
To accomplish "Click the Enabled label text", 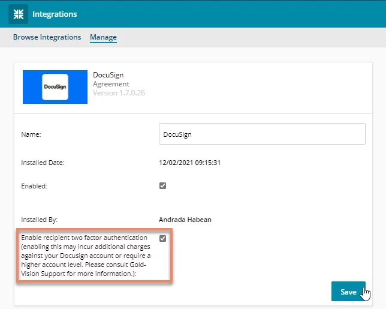I will (34, 186).
